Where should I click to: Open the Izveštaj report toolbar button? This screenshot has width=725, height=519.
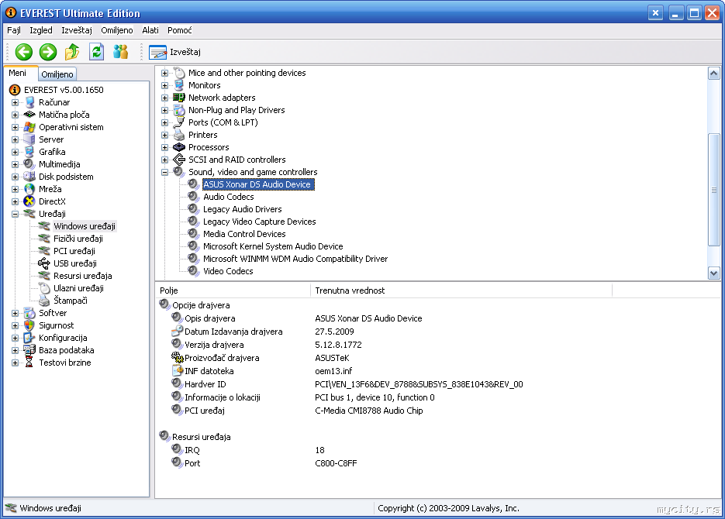point(174,52)
